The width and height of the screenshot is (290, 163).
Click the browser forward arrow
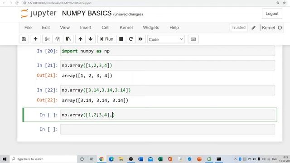[10, 3]
